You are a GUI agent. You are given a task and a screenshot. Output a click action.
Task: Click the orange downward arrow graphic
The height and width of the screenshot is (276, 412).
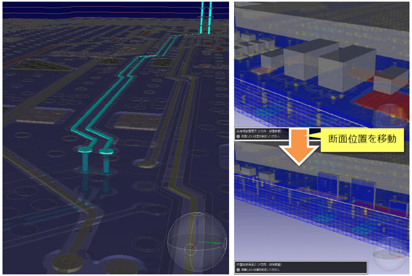(x=299, y=148)
